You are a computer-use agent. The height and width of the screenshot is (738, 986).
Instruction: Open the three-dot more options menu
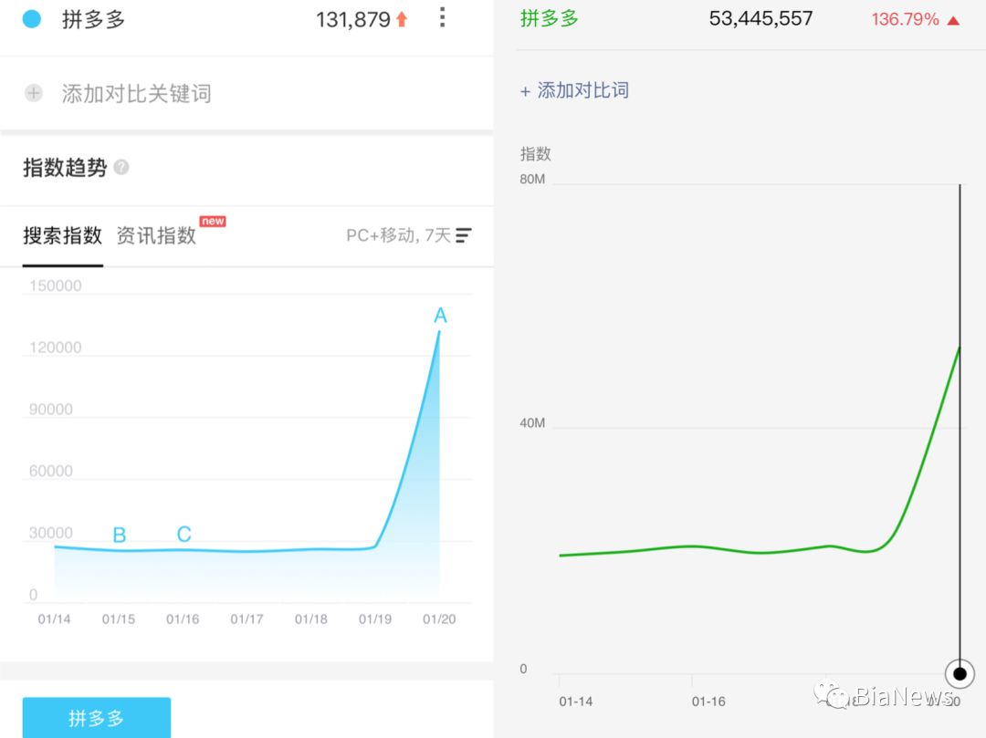pos(443,17)
